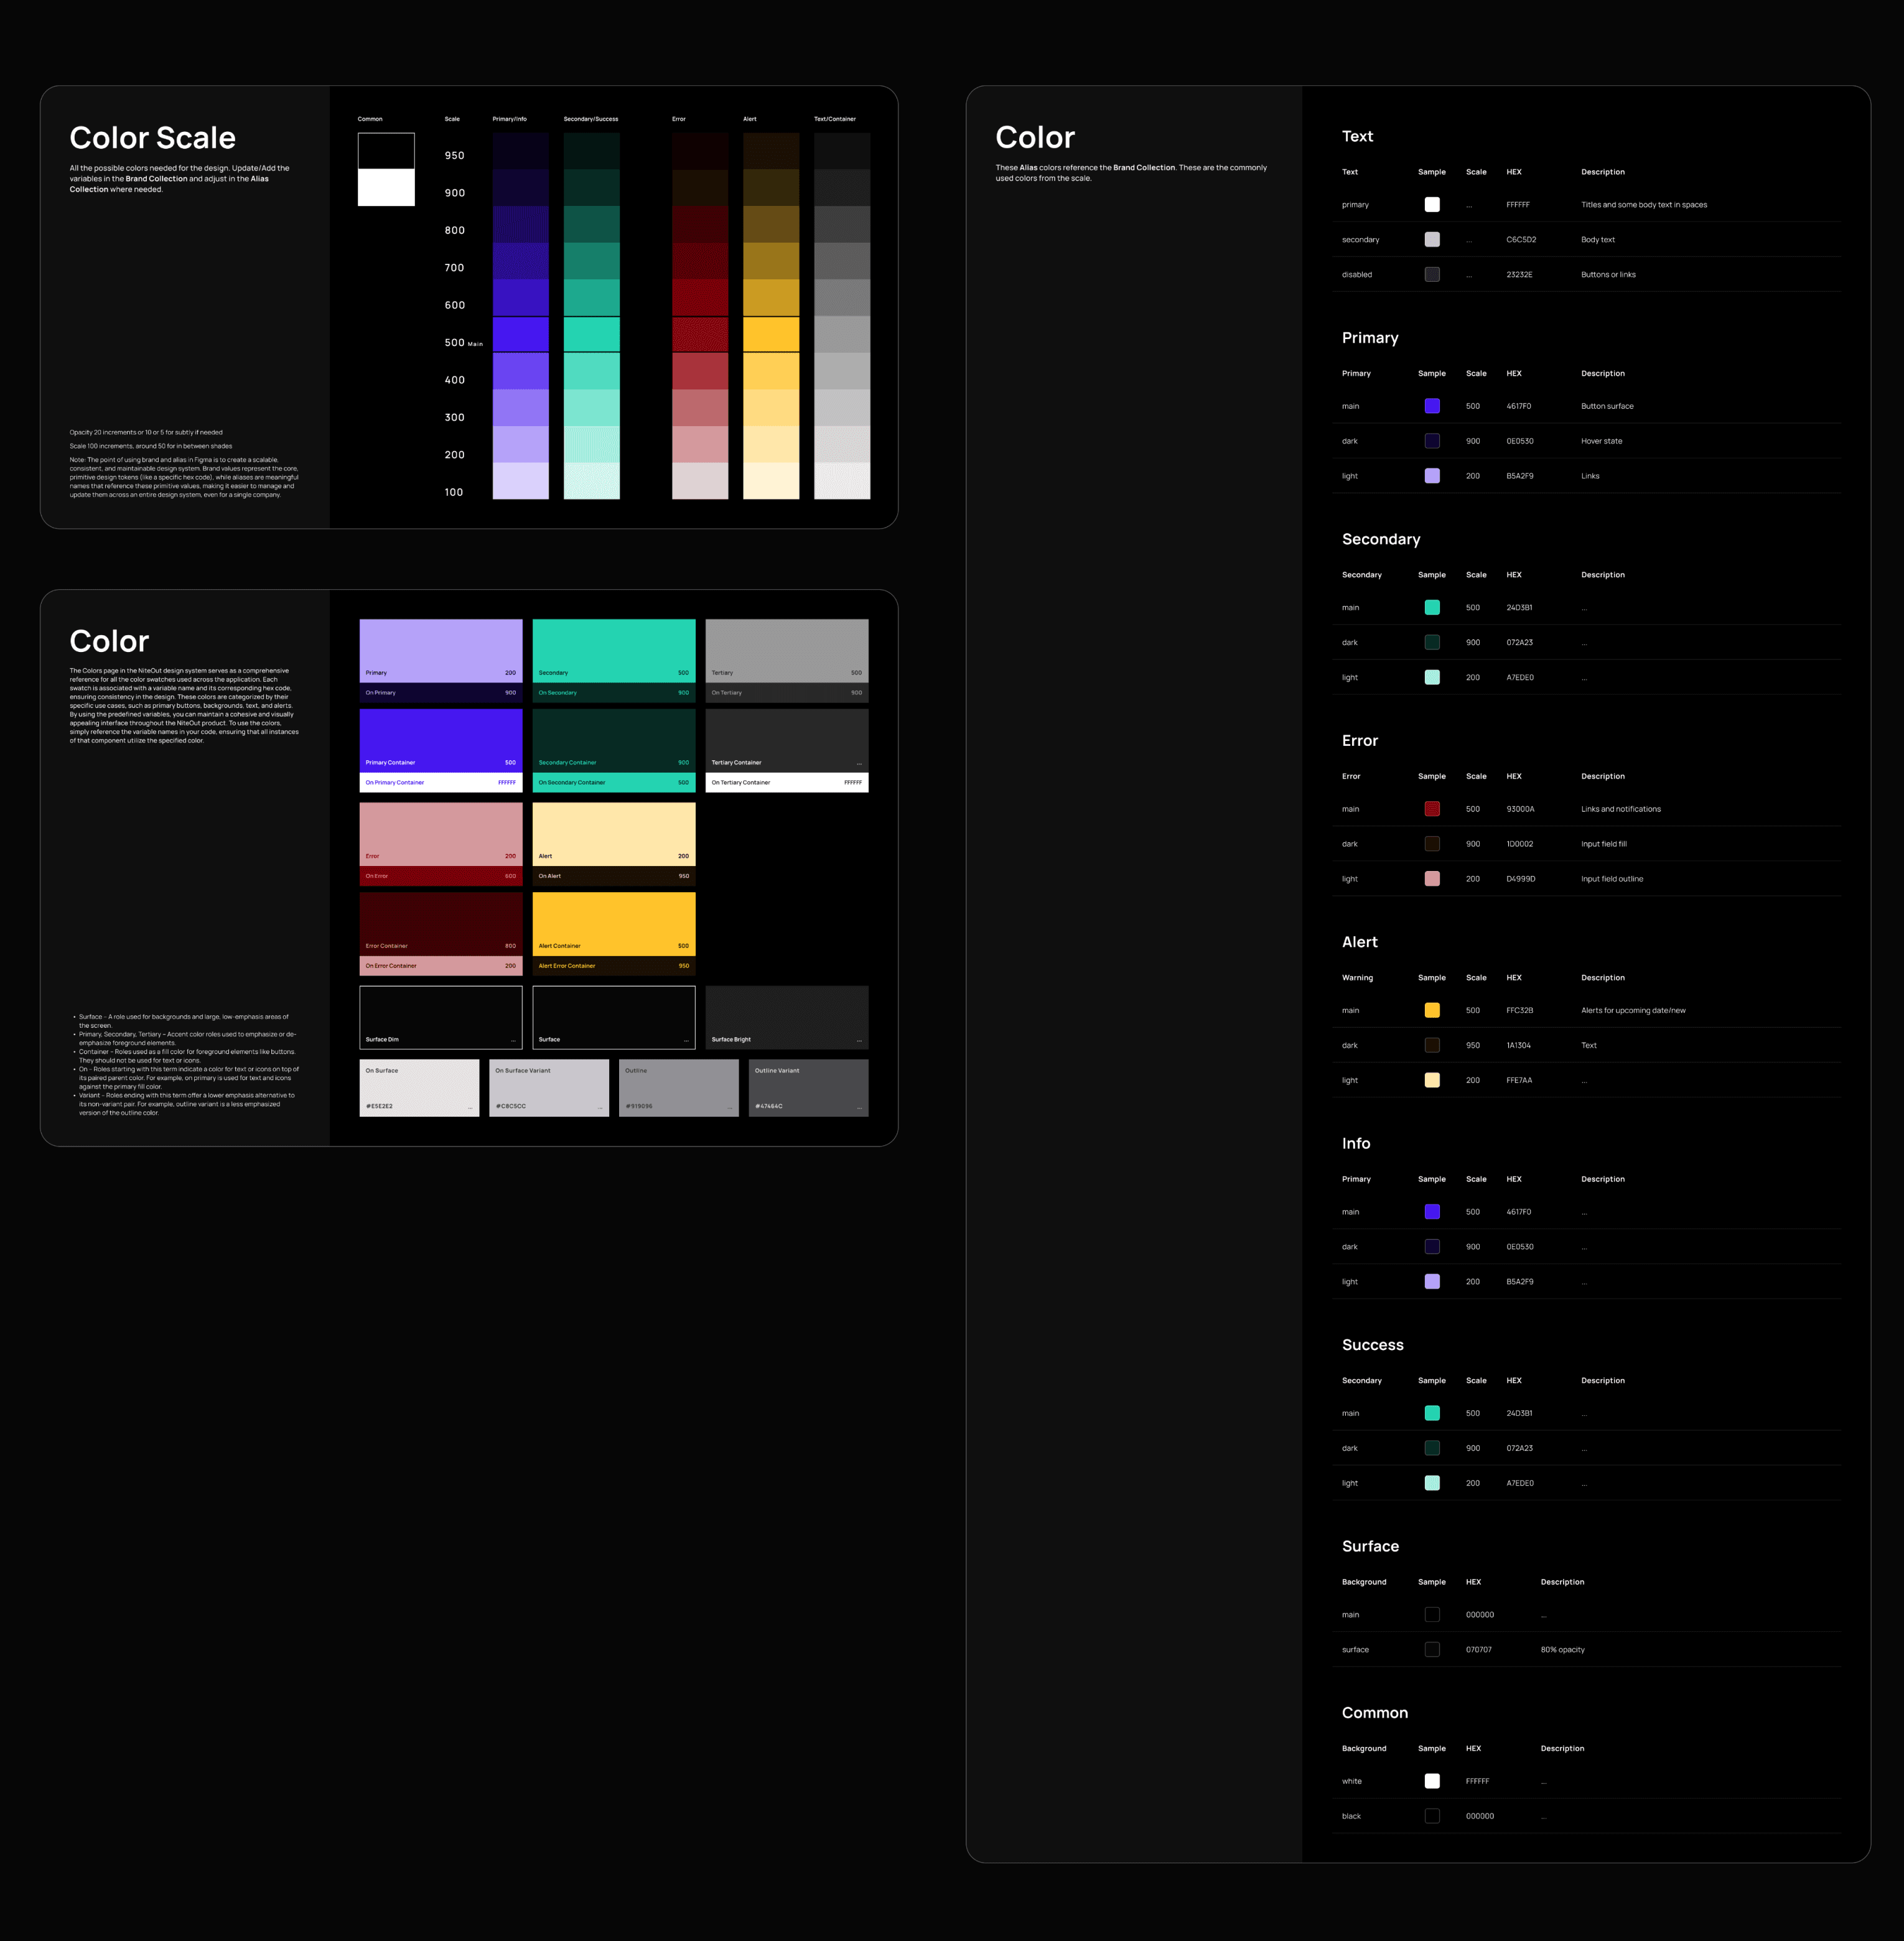This screenshot has width=1904, height=1941.
Task: Select the Primary 500 Main scale color
Action: (520, 334)
